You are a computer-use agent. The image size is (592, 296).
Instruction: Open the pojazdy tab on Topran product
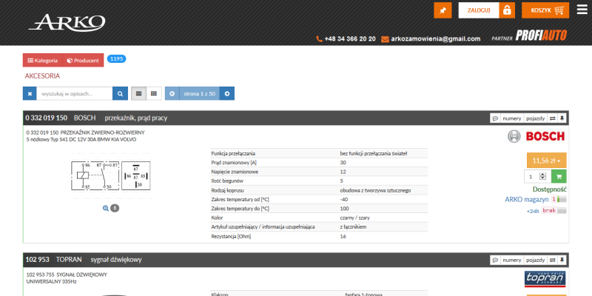(535, 260)
